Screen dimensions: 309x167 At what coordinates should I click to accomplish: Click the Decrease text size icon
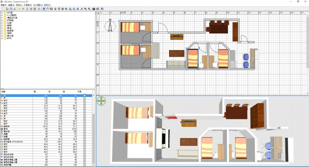(74, 9)
